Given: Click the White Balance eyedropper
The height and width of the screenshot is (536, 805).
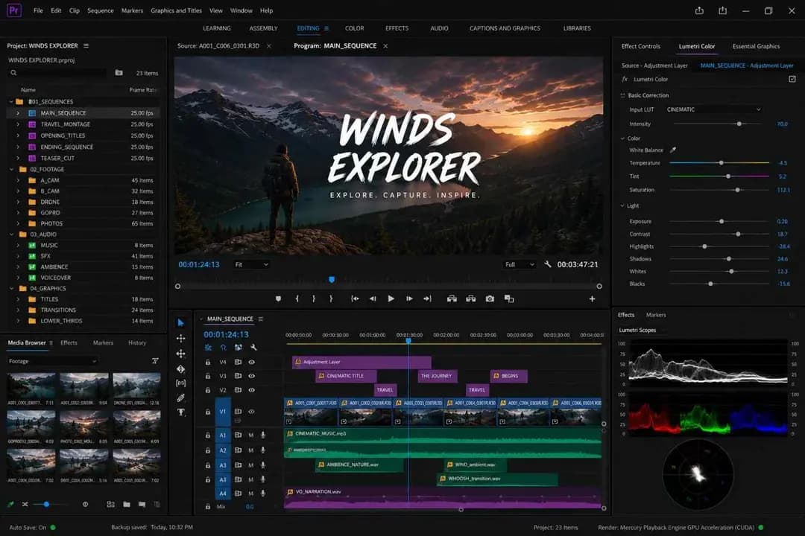Looking at the screenshot, I should (x=672, y=150).
